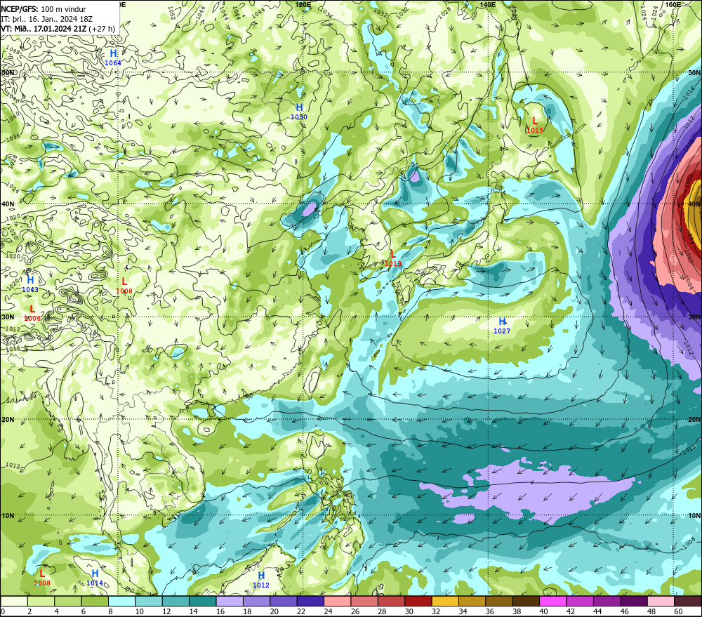The image size is (702, 617).
Task: Click the H 1064 high pressure marker
Action: pos(113,58)
